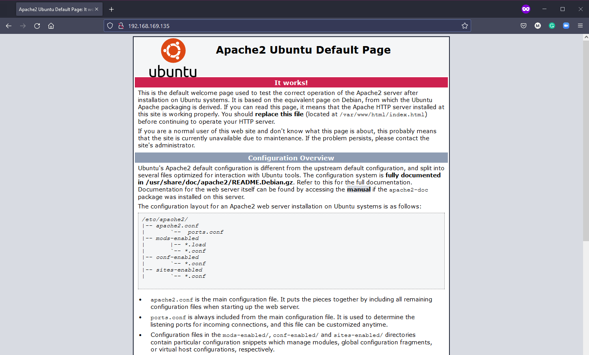Click the Ubuntu logo image
The height and width of the screenshot is (355, 589).
pos(173,58)
